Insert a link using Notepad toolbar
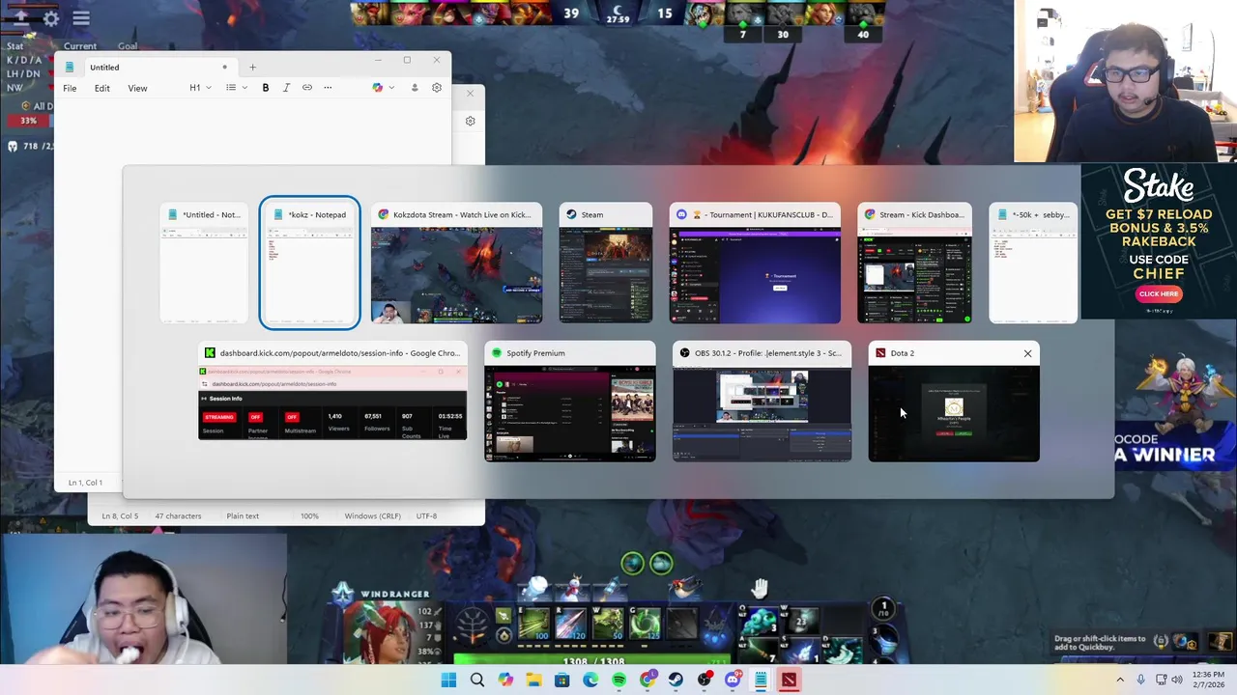 (307, 88)
